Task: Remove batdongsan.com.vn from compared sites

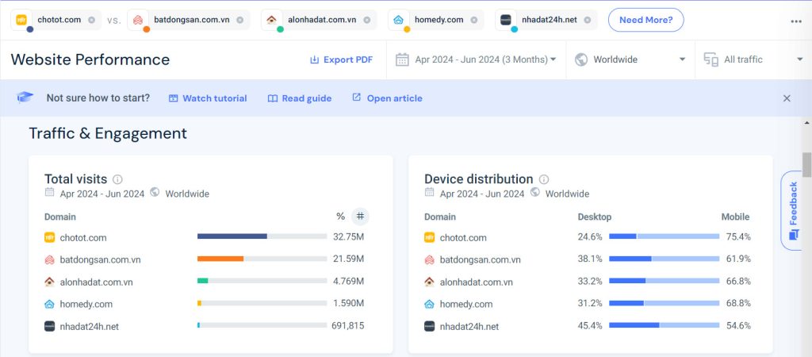Action: point(239,20)
